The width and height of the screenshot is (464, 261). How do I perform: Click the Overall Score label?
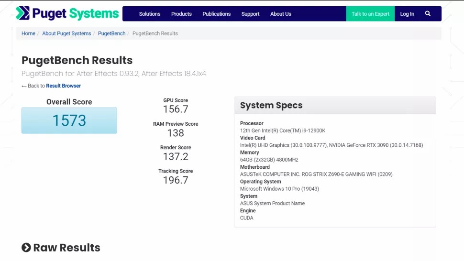pyautogui.click(x=69, y=102)
